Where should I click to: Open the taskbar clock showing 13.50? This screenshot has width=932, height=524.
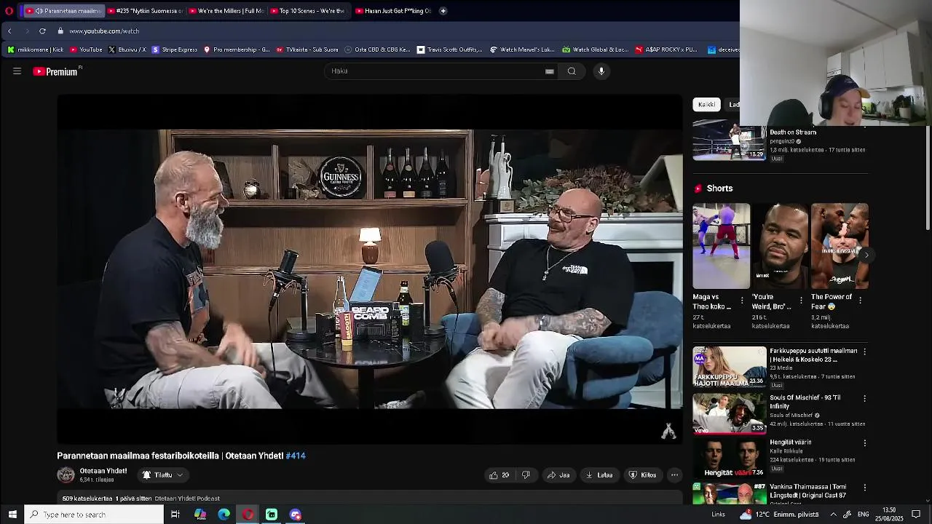click(888, 515)
